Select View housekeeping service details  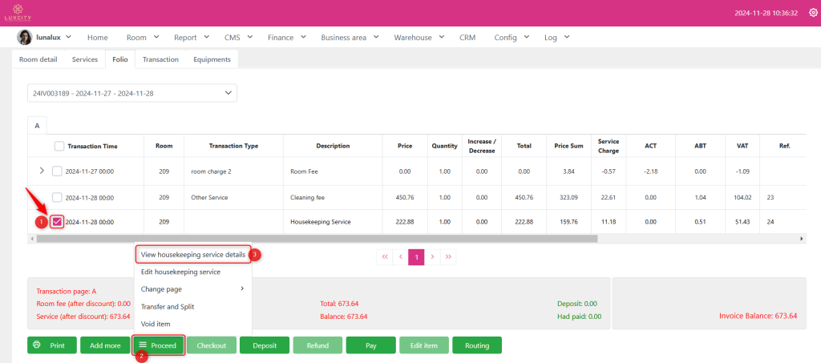[192, 254]
